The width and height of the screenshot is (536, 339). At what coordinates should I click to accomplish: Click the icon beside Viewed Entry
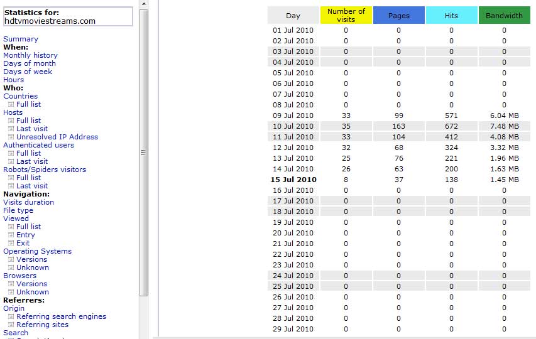click(11, 235)
